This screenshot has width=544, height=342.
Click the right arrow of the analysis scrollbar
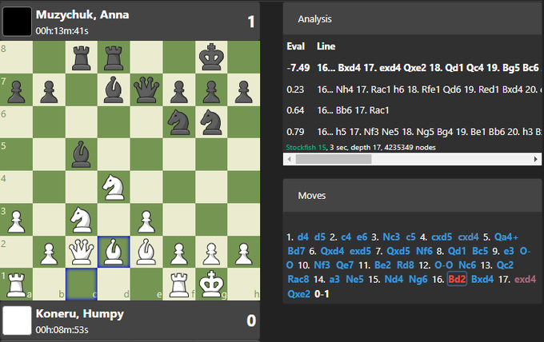pyautogui.click(x=537, y=160)
